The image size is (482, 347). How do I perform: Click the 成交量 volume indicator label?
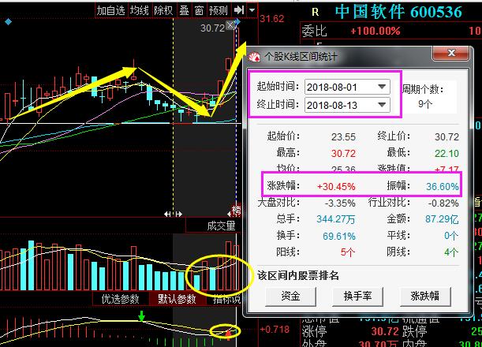point(221,226)
